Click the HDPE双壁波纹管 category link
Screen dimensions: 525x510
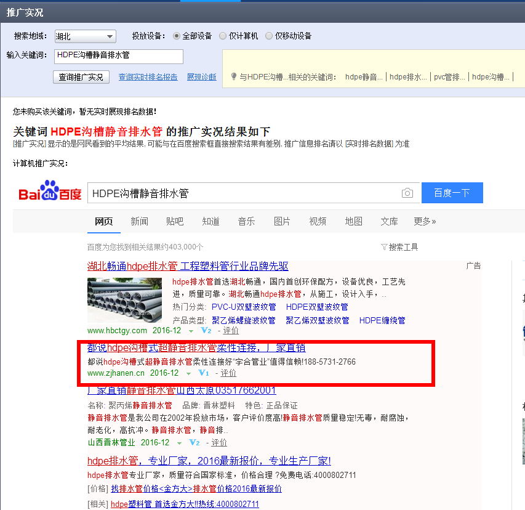pyautogui.click(x=317, y=307)
